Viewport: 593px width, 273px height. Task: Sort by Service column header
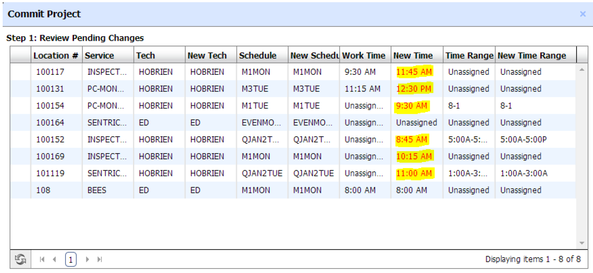coord(100,56)
